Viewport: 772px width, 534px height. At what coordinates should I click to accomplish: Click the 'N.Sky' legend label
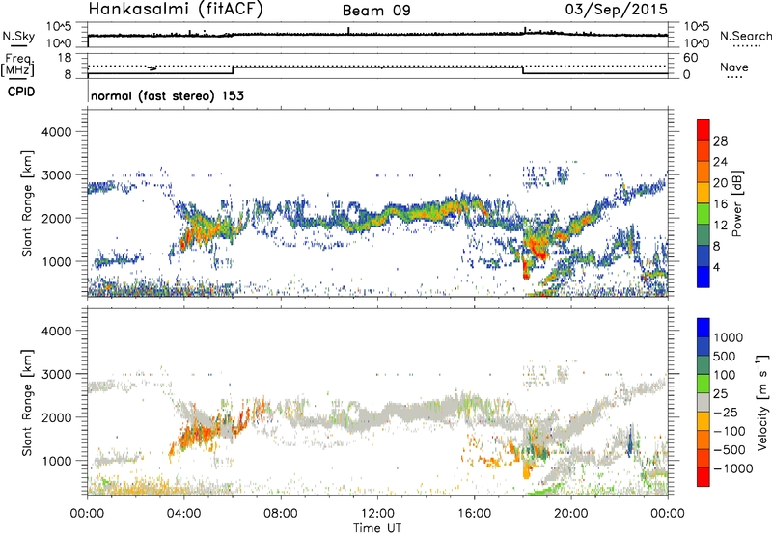(x=18, y=36)
